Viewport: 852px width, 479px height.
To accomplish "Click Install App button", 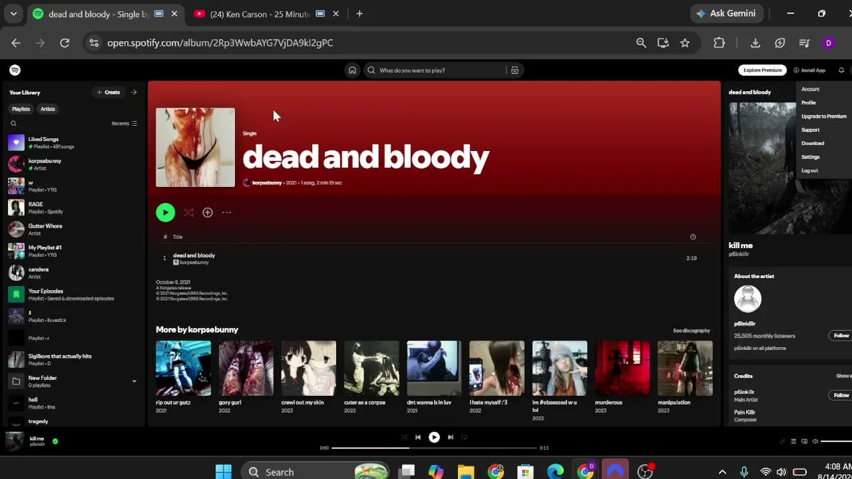I will 809,70.
